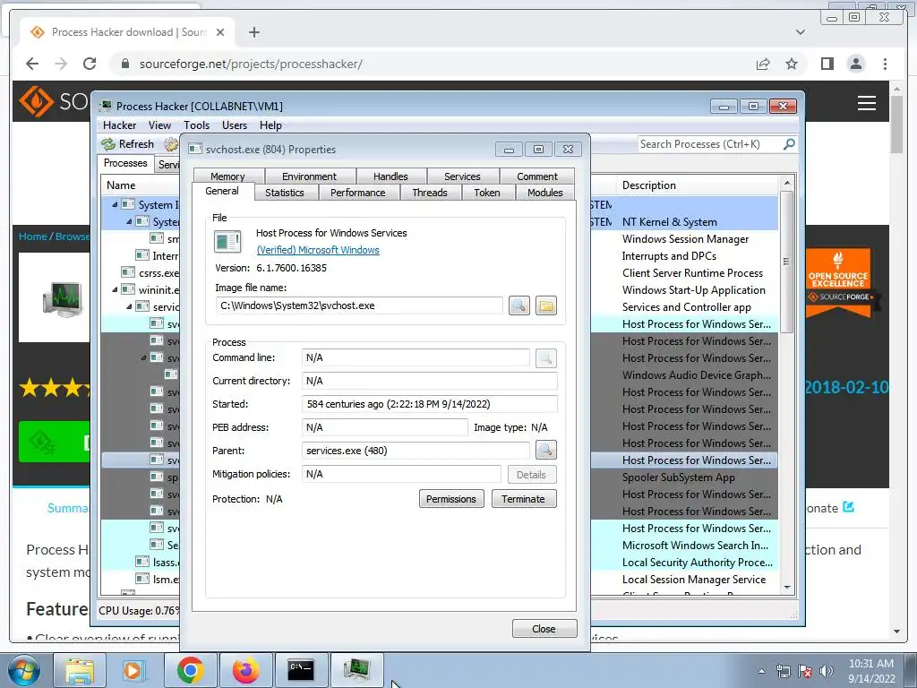Screen dimensions: 917x688
Task: Open the Help menu in Process Hacker
Action: (270, 125)
